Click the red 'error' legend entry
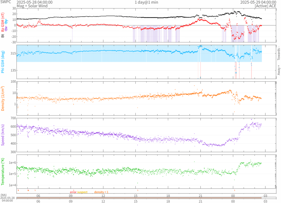Image resolution: width=281 pixels, height=203 pixels. tap(73, 192)
